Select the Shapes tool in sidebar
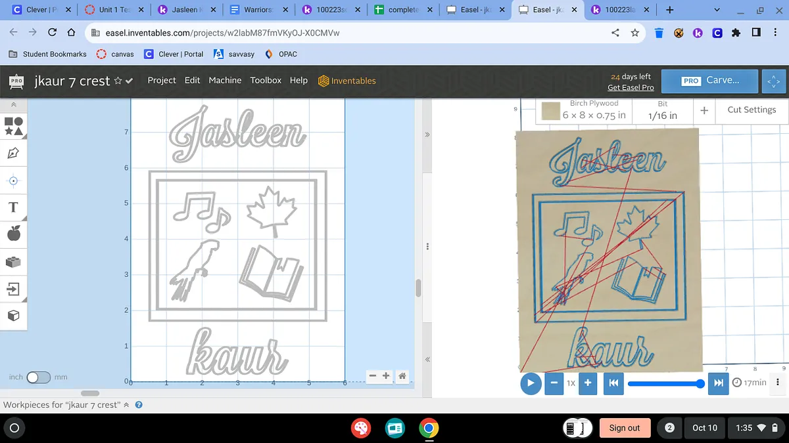The width and height of the screenshot is (789, 443). point(14,126)
